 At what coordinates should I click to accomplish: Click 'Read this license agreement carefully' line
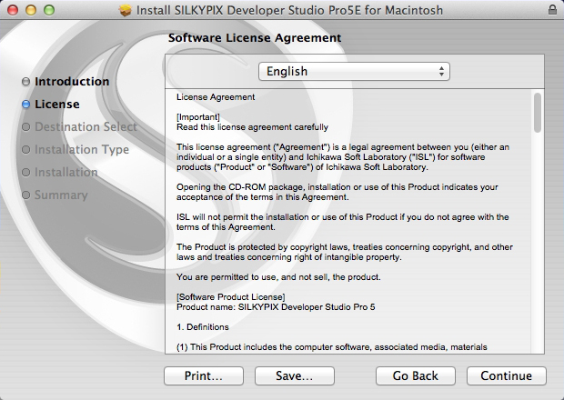252,127
